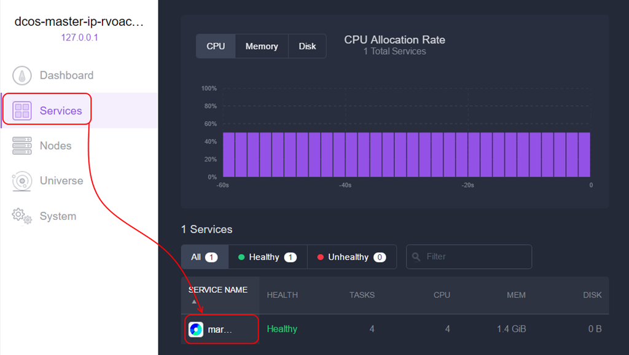Click the System gears icon
The height and width of the screenshot is (355, 629).
(22, 216)
